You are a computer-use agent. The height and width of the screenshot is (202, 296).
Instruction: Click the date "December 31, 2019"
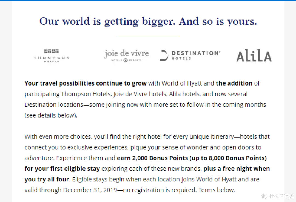click(90, 190)
